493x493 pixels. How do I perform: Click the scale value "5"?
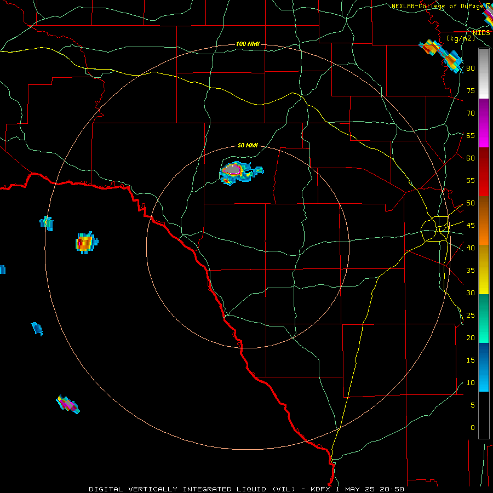473,405
